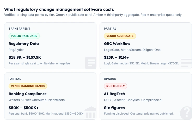Click the list lines icon in GRC Workflow card

tap(186, 63)
